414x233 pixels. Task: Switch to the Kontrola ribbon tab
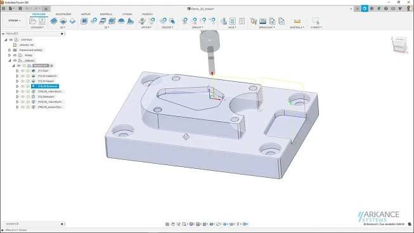coord(106,14)
